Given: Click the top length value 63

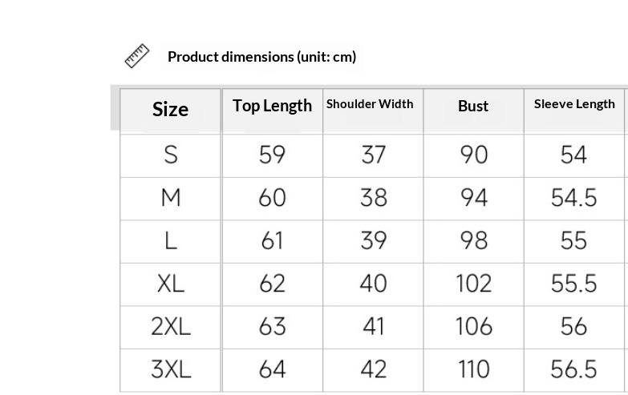Looking at the screenshot, I should tap(272, 326).
